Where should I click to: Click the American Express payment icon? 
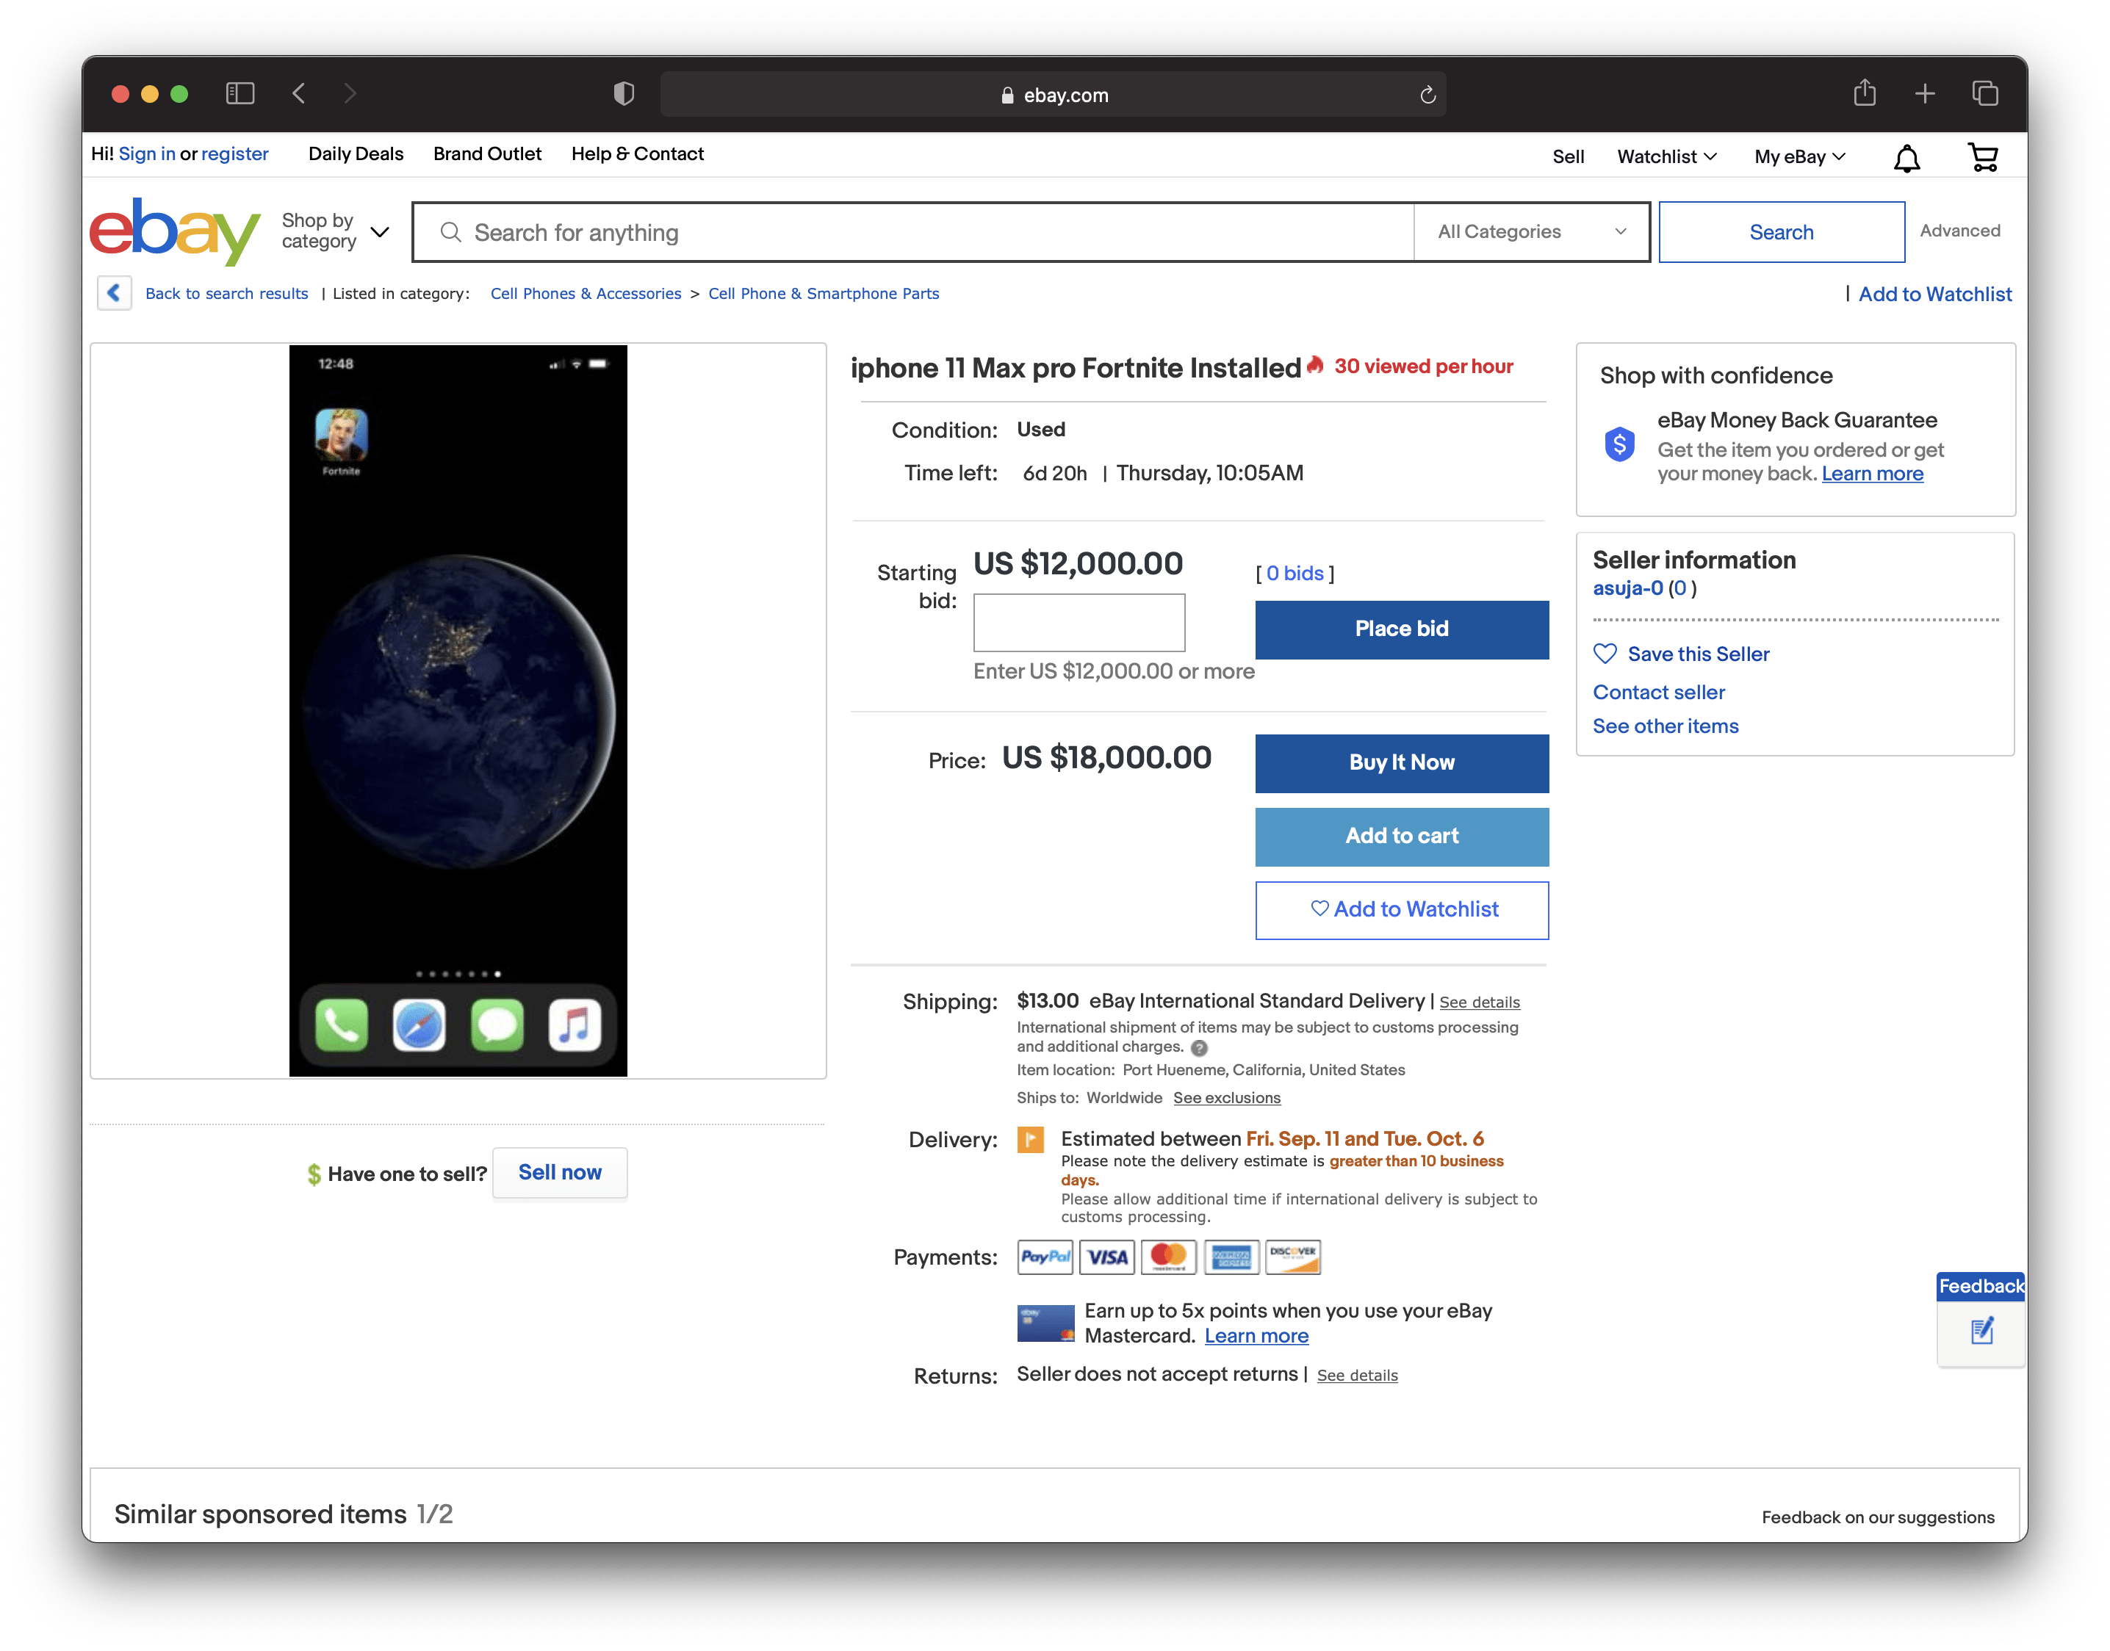(x=1231, y=1257)
